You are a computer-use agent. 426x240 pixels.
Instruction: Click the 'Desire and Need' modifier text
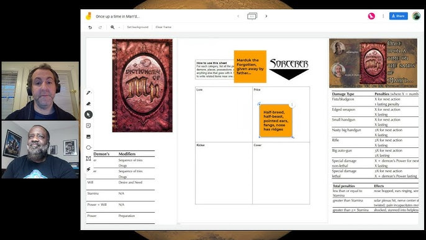[x=130, y=182]
